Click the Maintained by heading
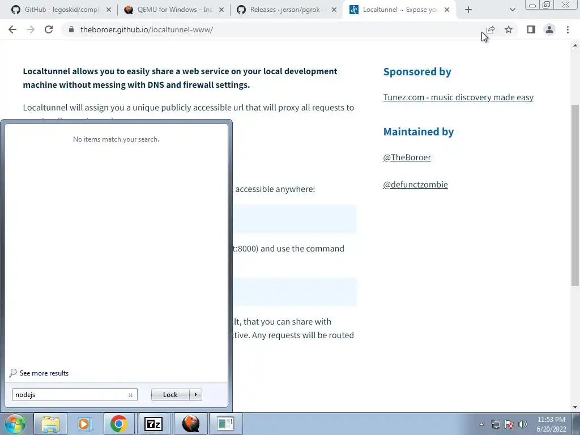Image resolution: width=580 pixels, height=435 pixels. coord(419,131)
